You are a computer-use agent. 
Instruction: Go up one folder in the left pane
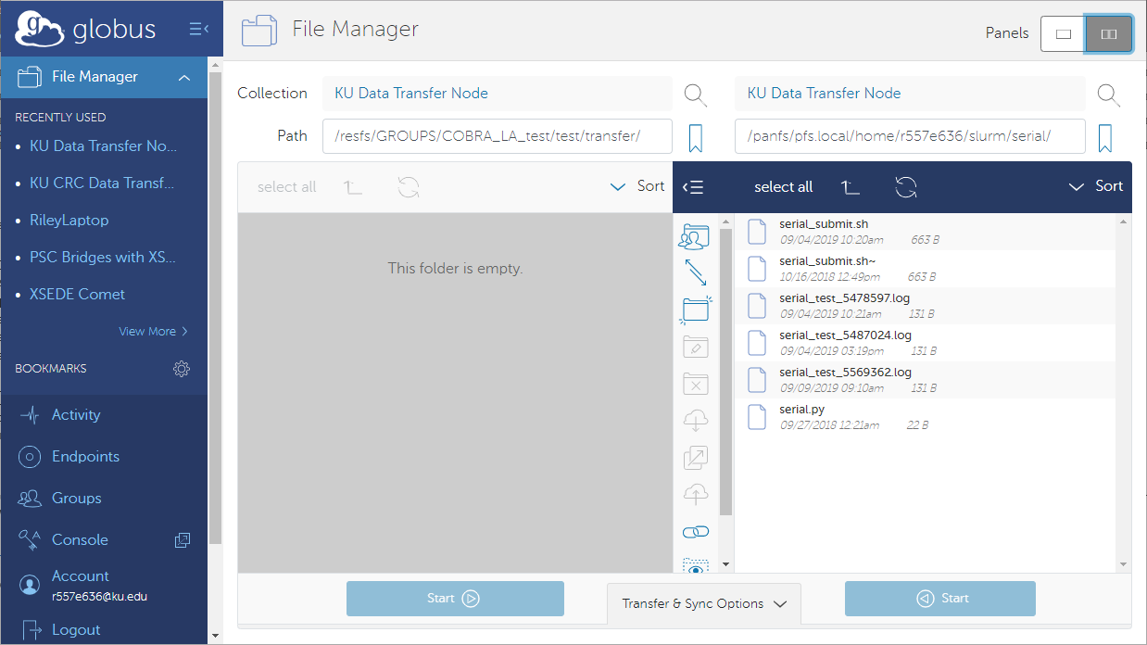353,187
